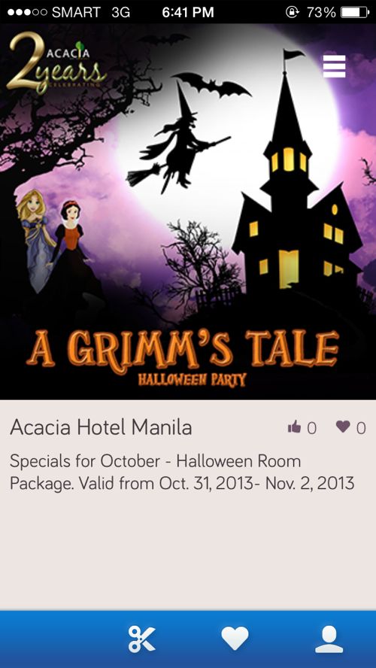
Task: Tap the like count number
Action: coord(311,428)
